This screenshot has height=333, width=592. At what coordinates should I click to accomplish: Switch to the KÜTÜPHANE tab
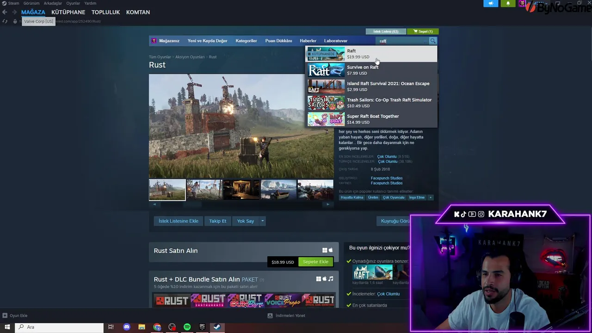68,12
